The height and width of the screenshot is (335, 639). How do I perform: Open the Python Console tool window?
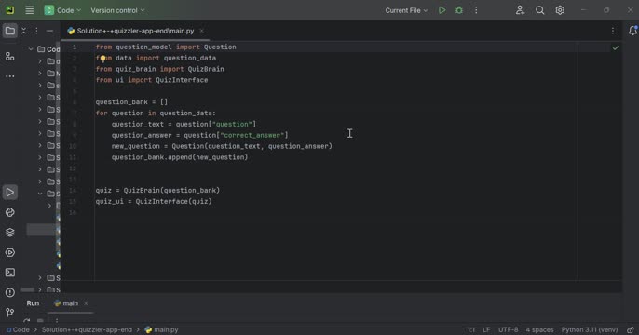(x=9, y=212)
